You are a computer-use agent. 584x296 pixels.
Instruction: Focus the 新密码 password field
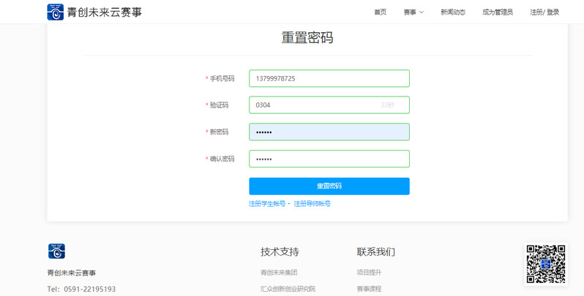tap(329, 132)
